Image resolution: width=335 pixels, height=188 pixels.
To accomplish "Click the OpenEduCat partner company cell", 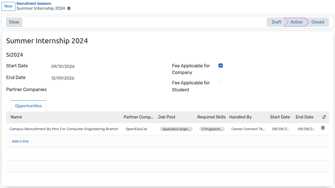I will click(x=136, y=129).
